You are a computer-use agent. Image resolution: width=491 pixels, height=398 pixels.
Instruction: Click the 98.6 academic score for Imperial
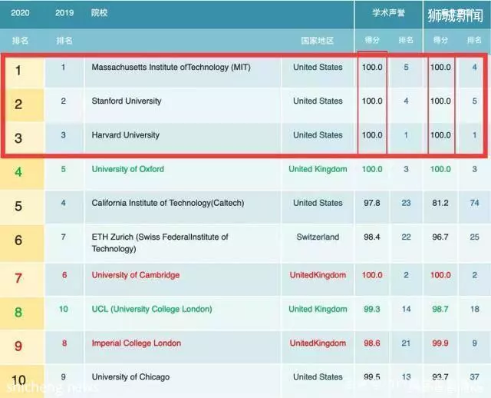[372, 343]
